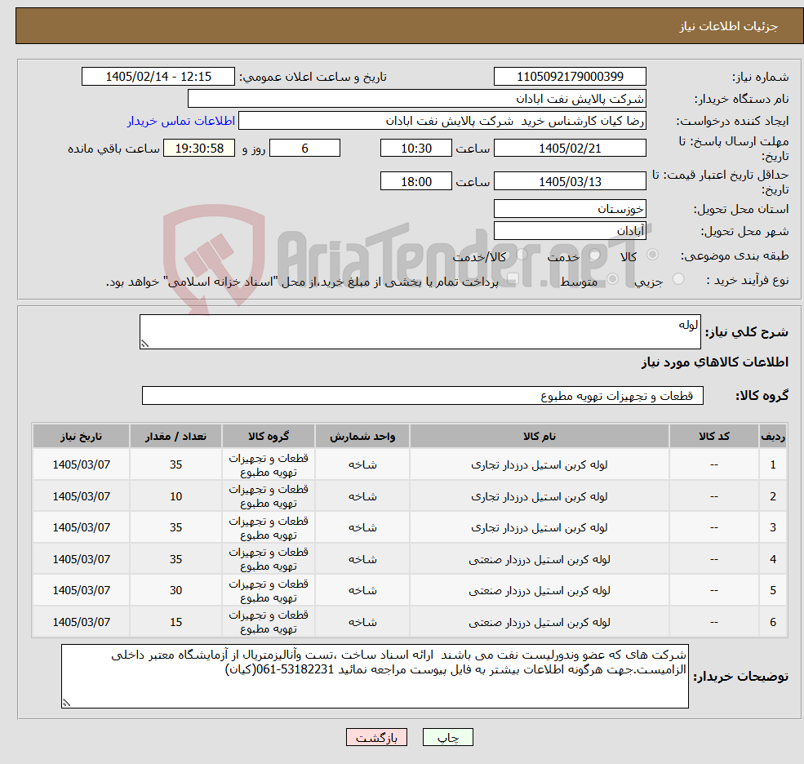Click the general description box containing لوله

(x=420, y=331)
